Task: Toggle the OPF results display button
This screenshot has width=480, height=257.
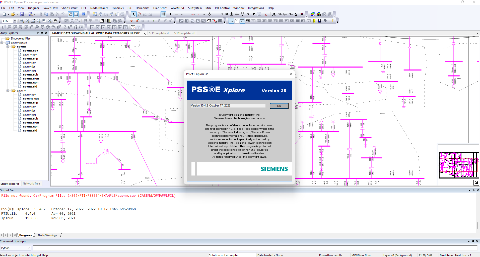Action: pyautogui.click(x=287, y=21)
